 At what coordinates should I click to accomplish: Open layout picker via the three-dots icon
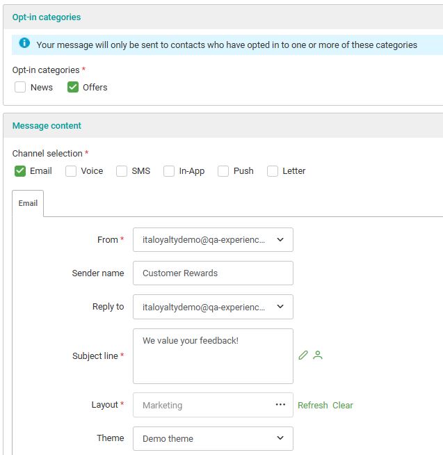coord(280,405)
